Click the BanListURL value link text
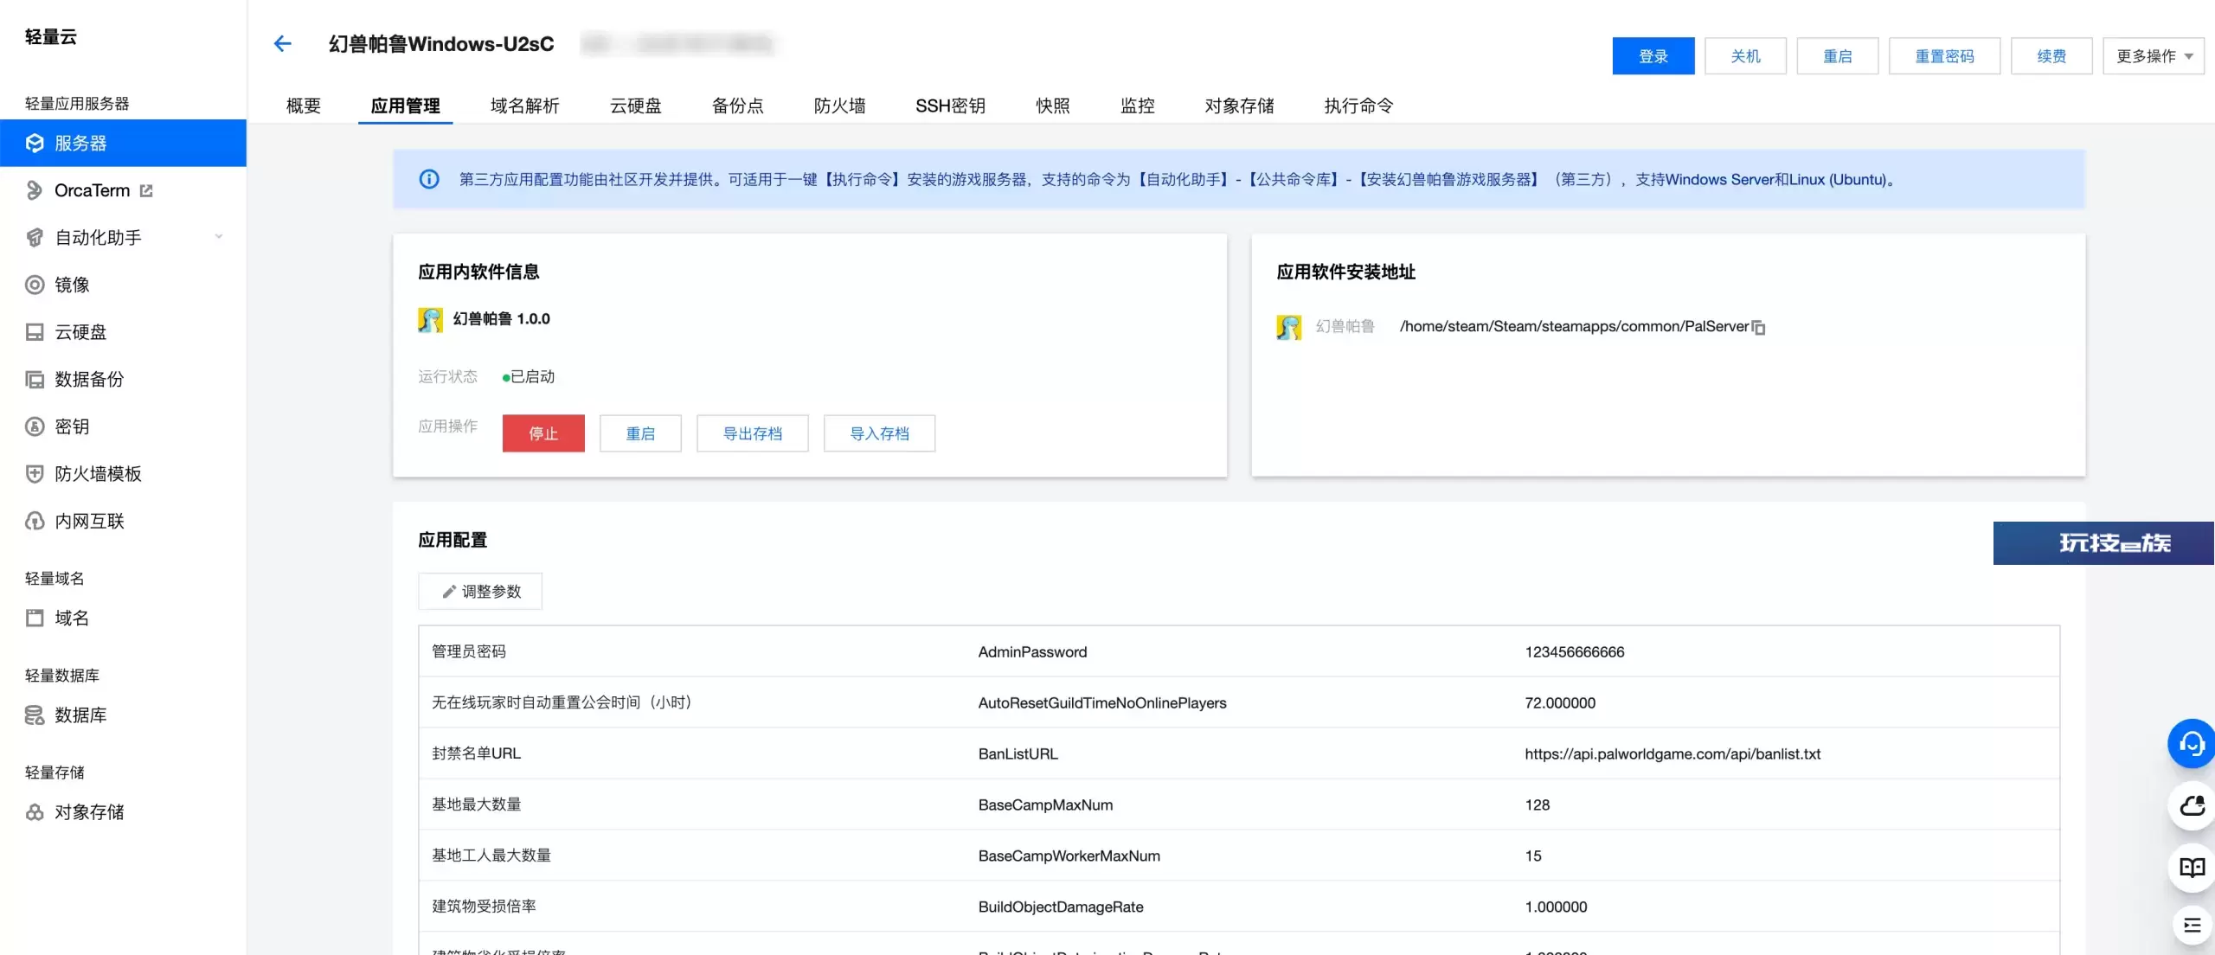2215x955 pixels. [x=1672, y=754]
